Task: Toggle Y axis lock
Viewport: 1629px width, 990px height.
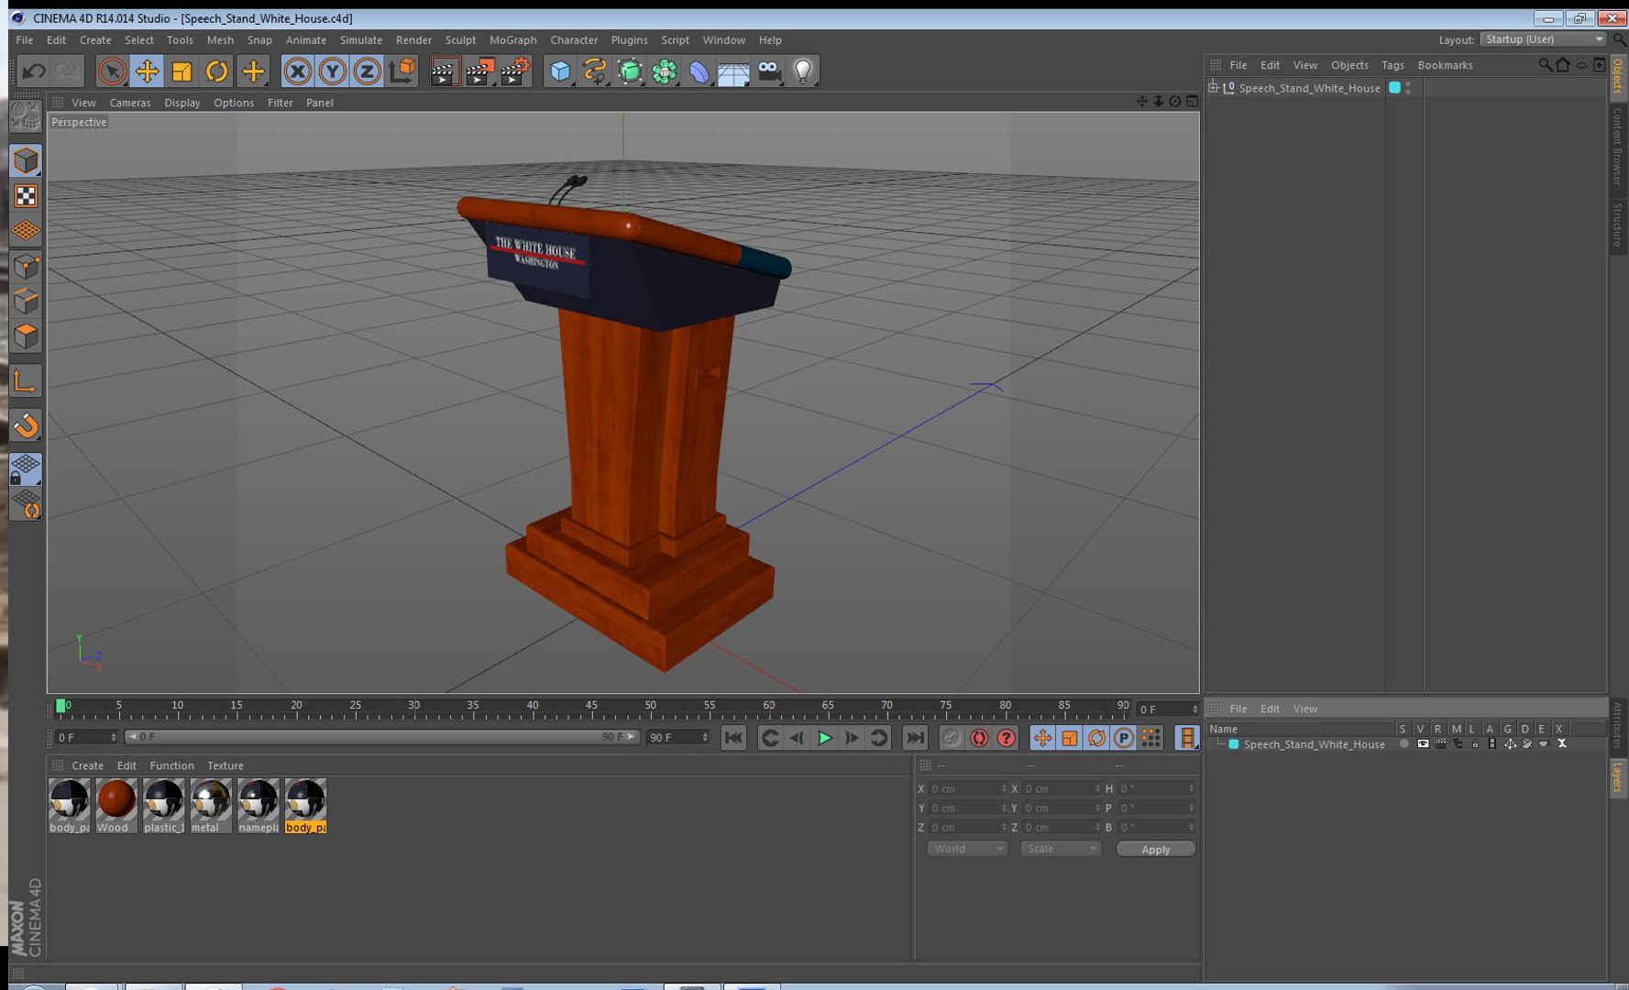Action: (332, 71)
